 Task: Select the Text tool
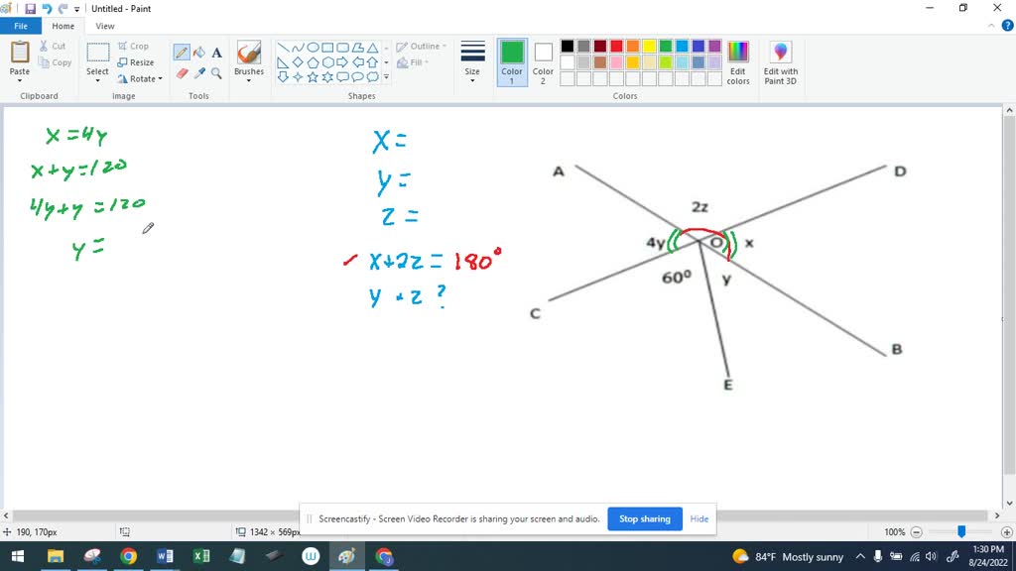(x=216, y=53)
